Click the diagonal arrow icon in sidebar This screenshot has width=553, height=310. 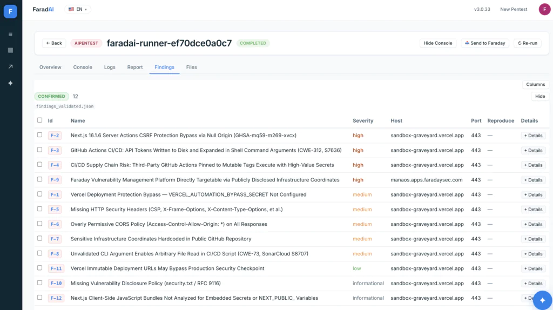click(11, 66)
